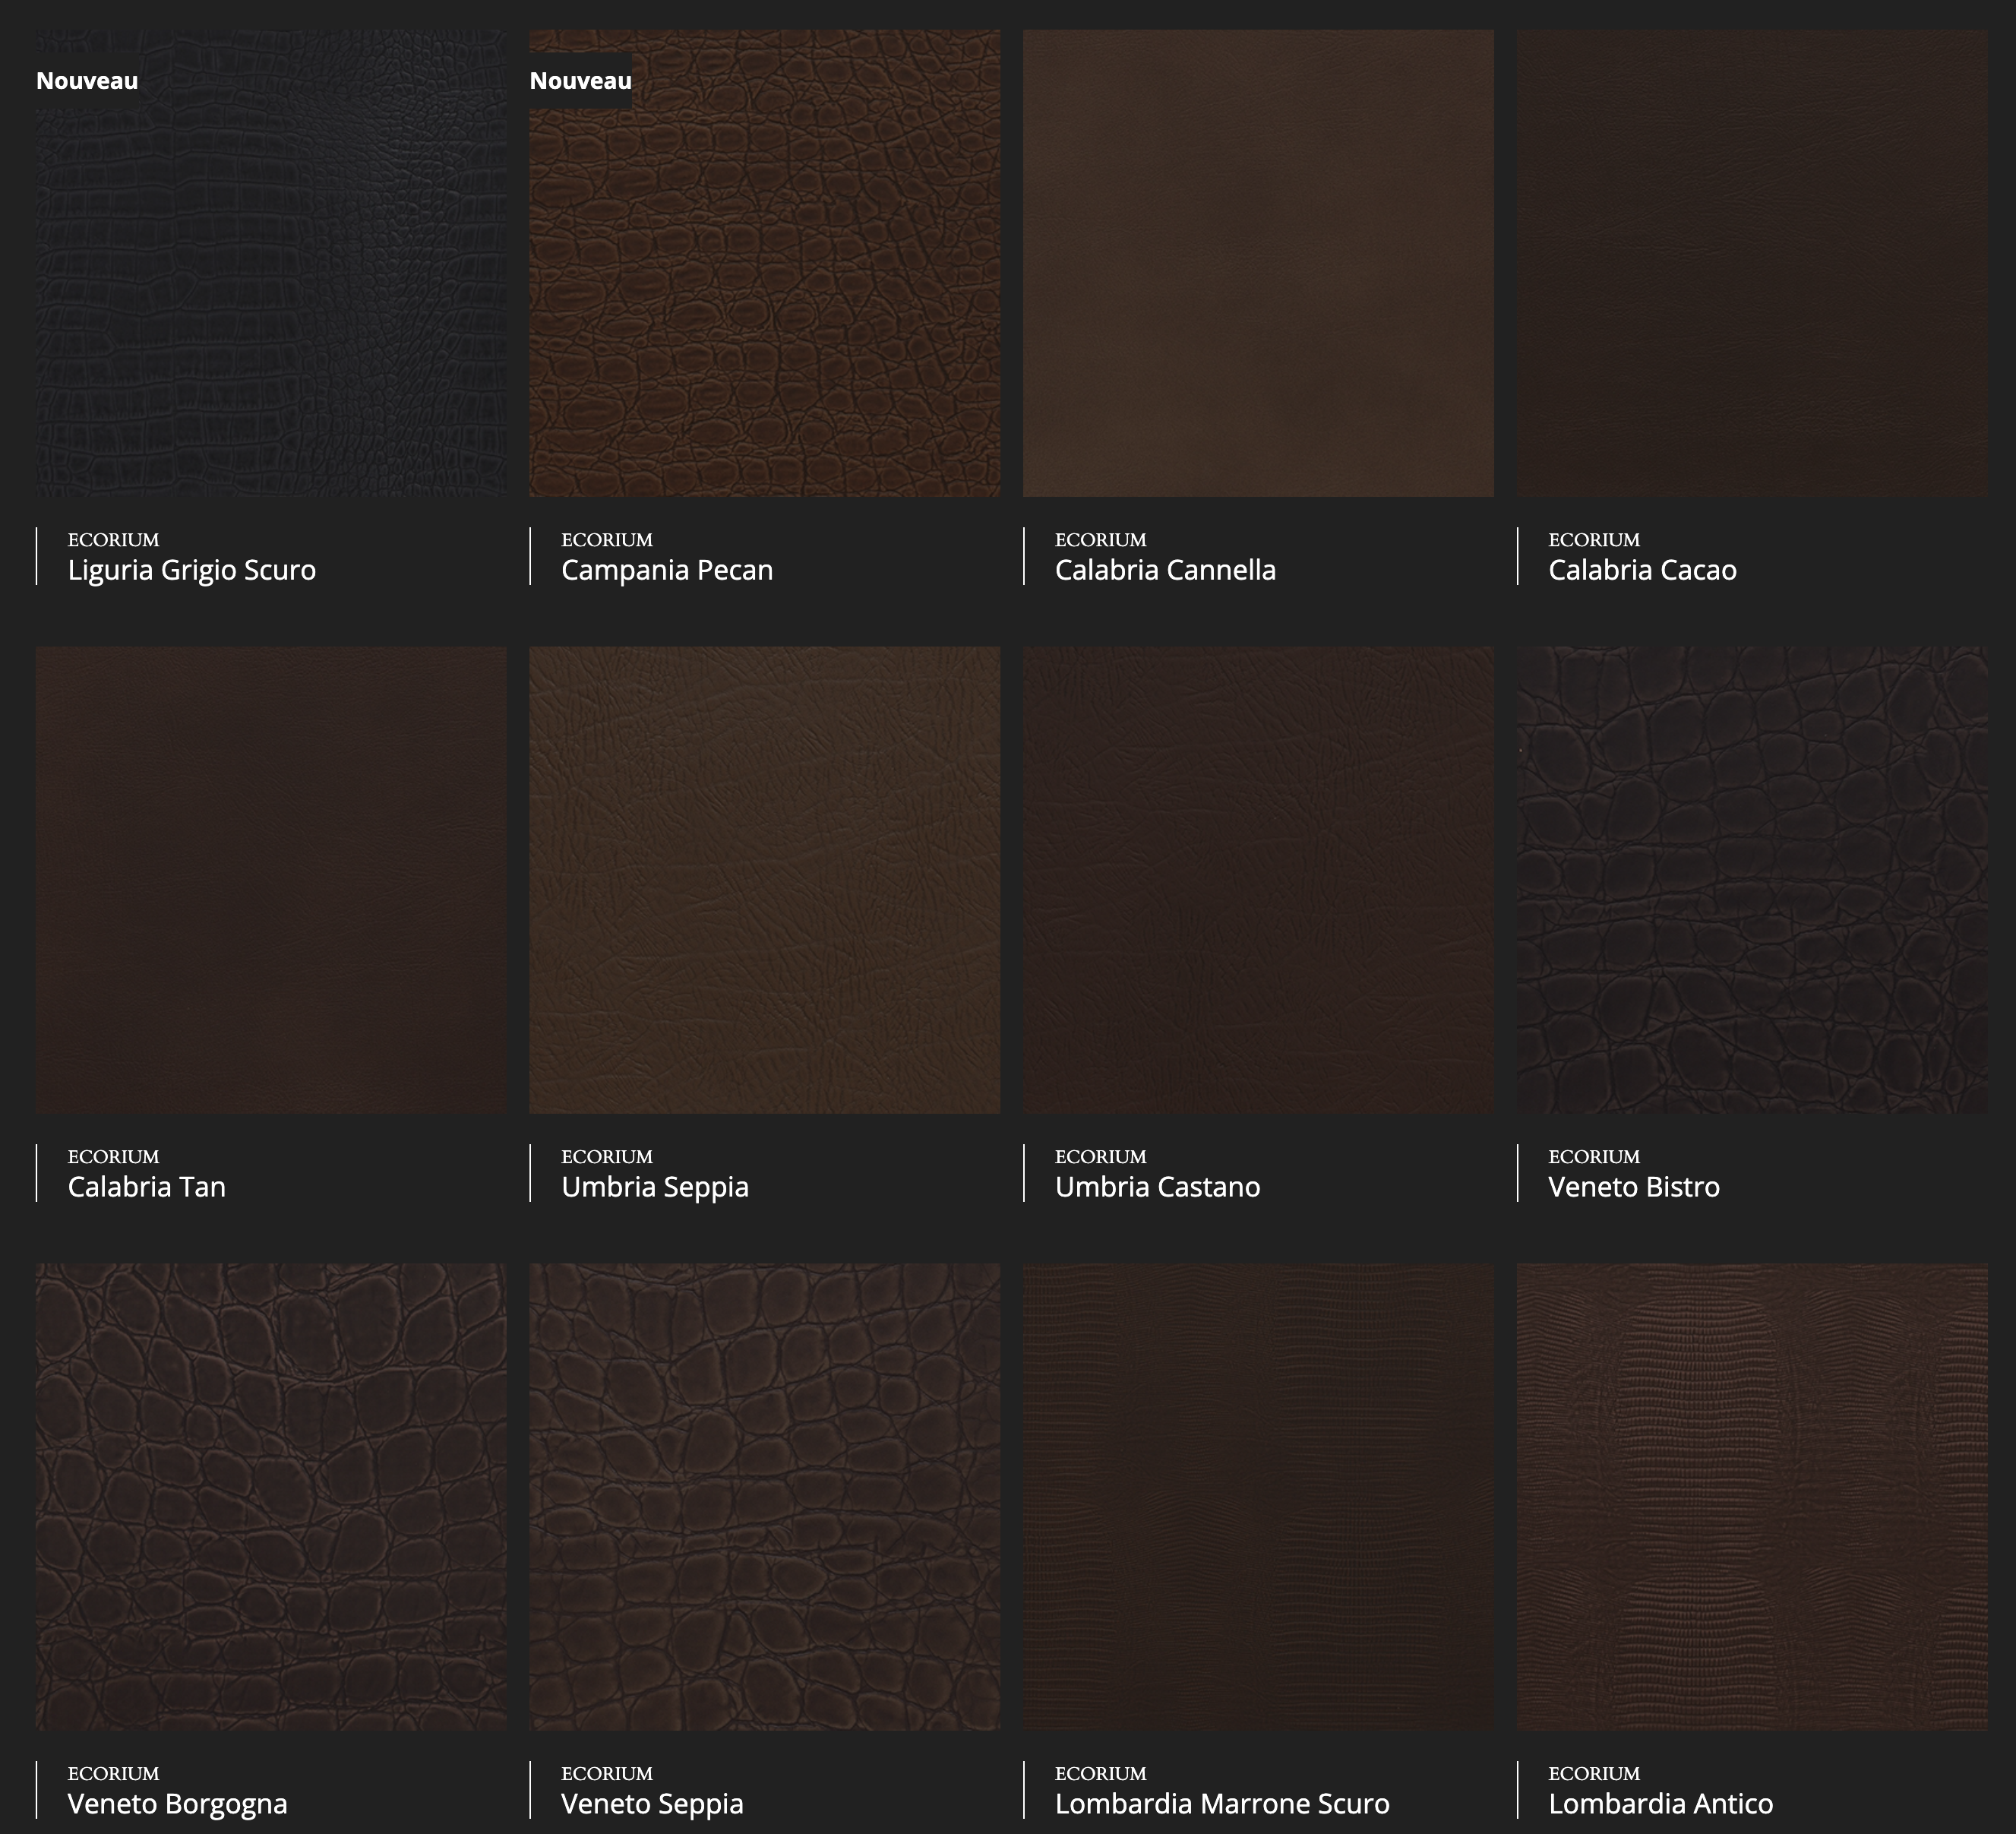2016x1834 pixels.
Task: Click the Nouveau badge on Liguria swatch
Action: (87, 81)
